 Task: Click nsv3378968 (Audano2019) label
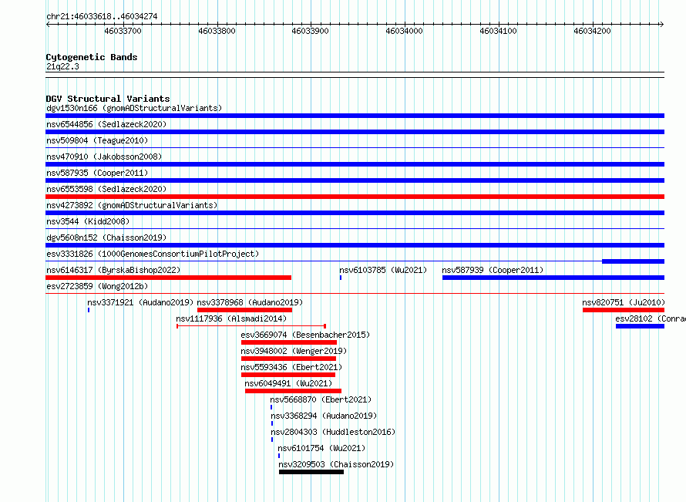click(x=250, y=302)
